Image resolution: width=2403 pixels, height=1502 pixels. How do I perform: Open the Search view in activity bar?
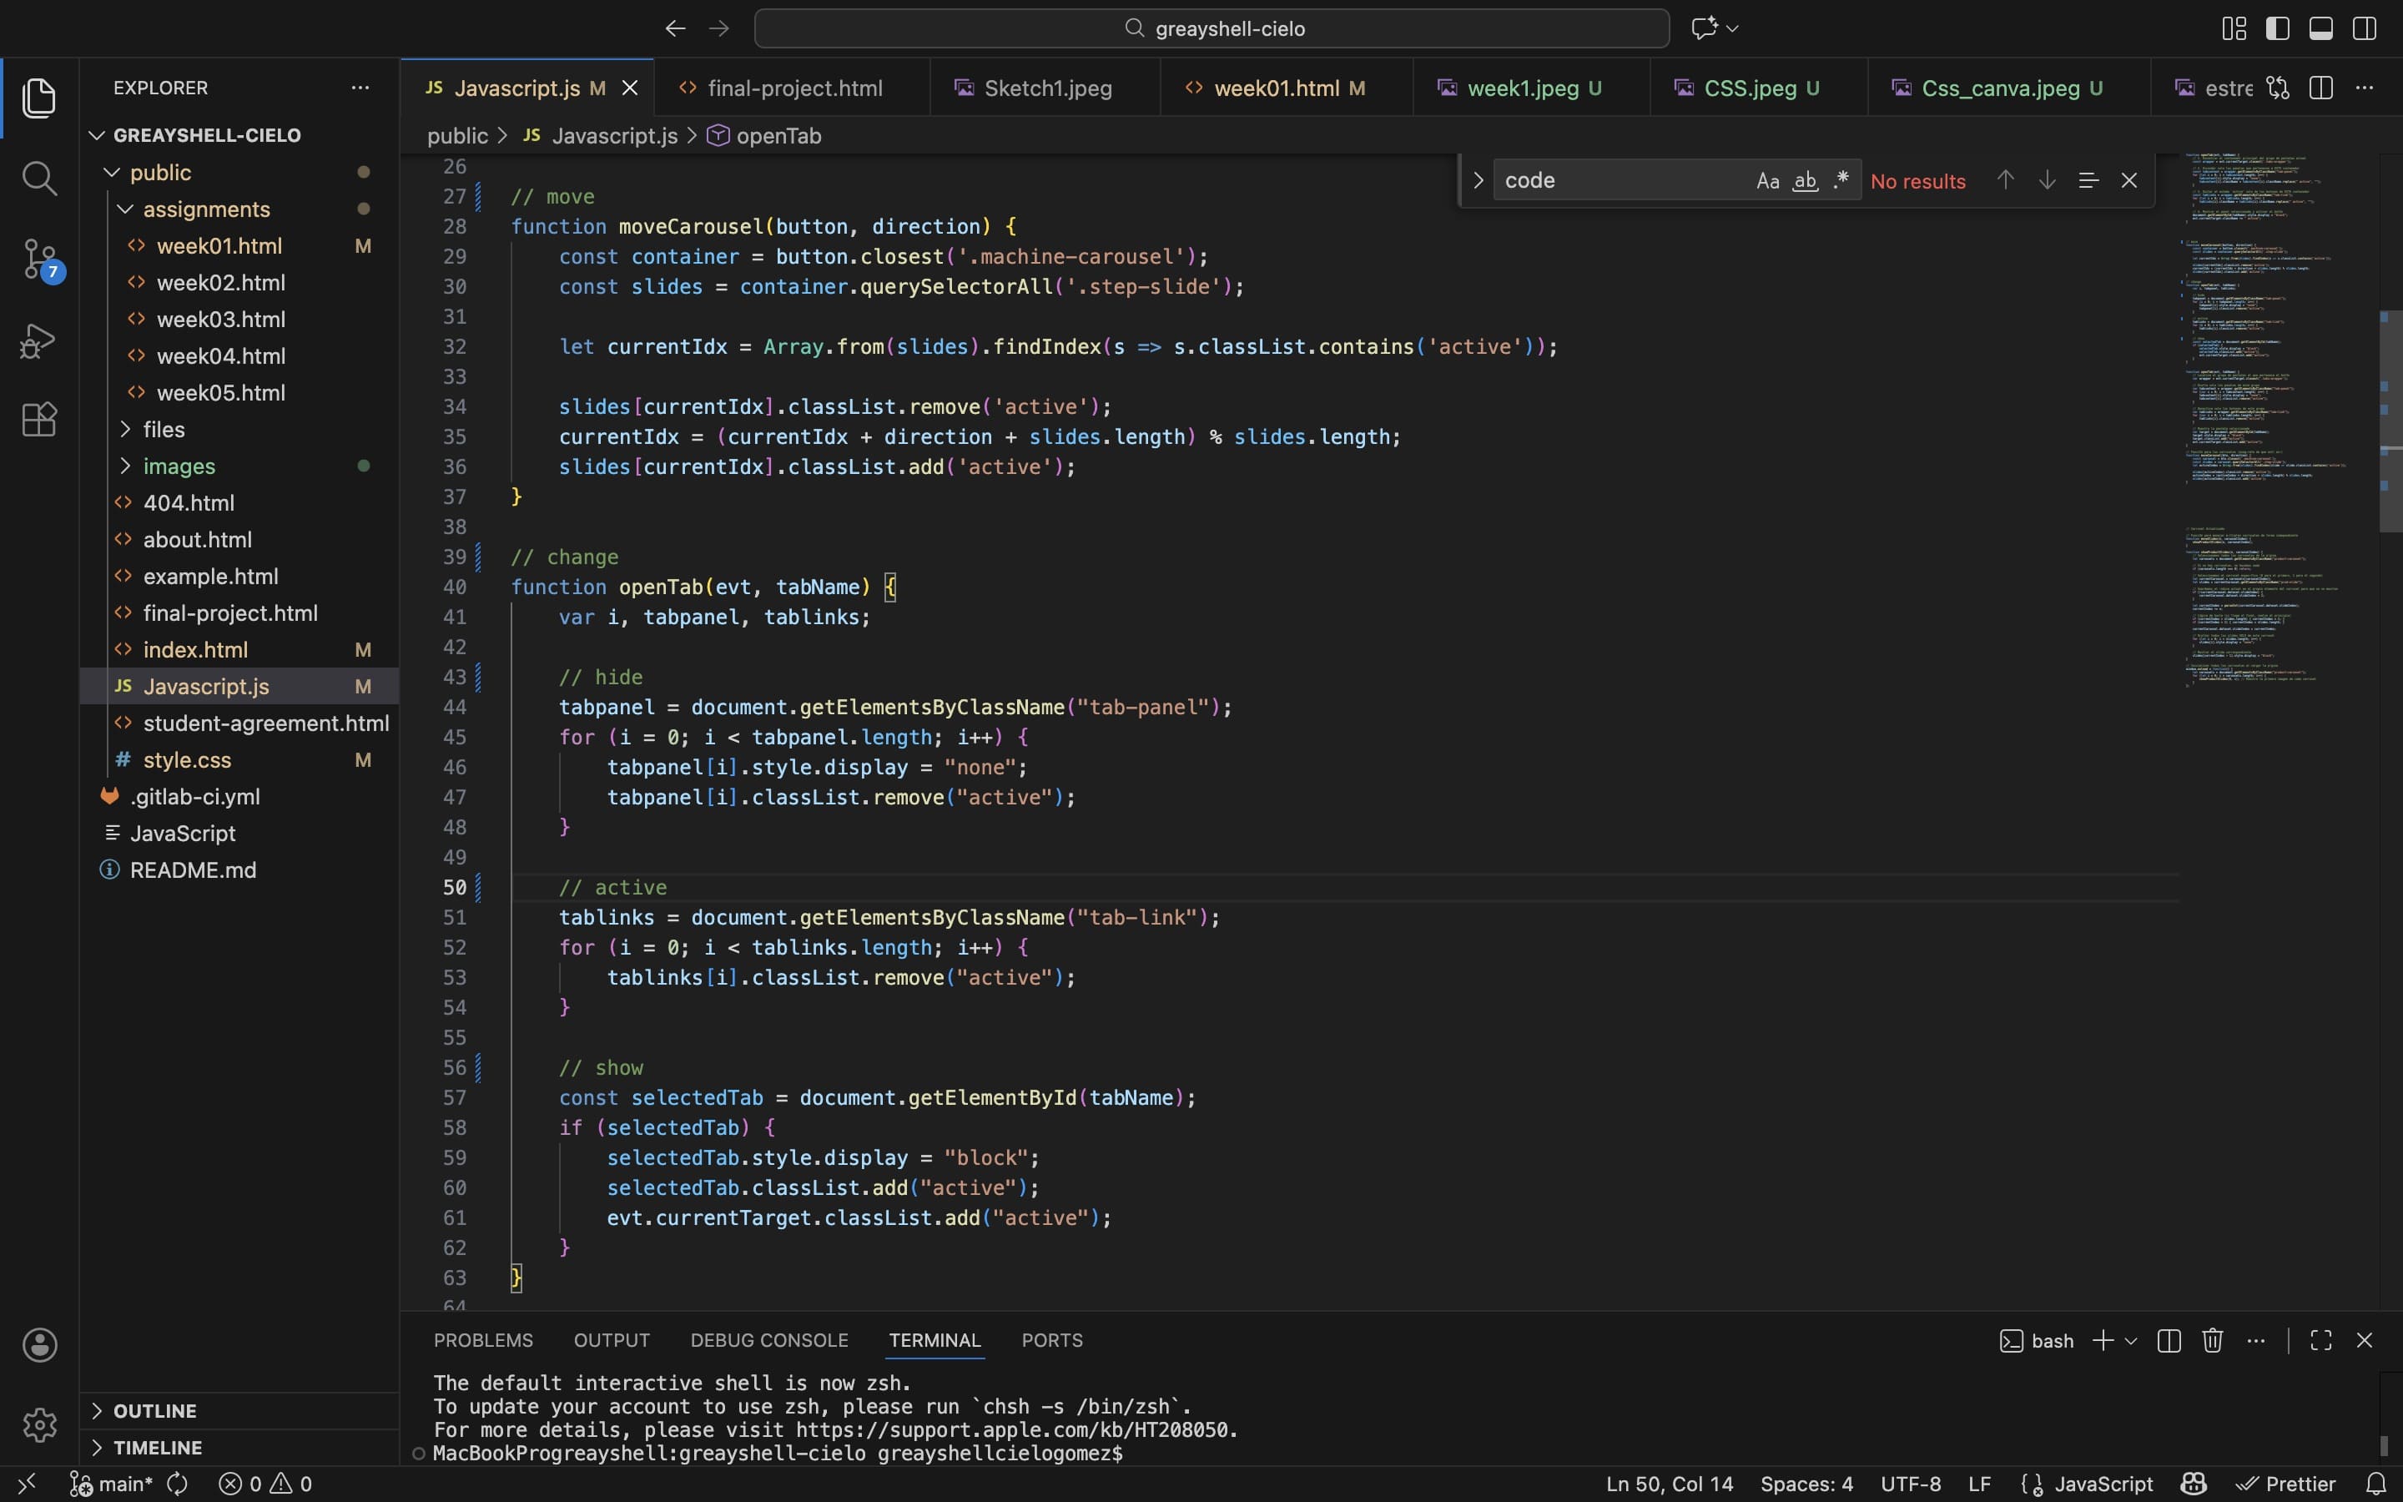click(38, 179)
